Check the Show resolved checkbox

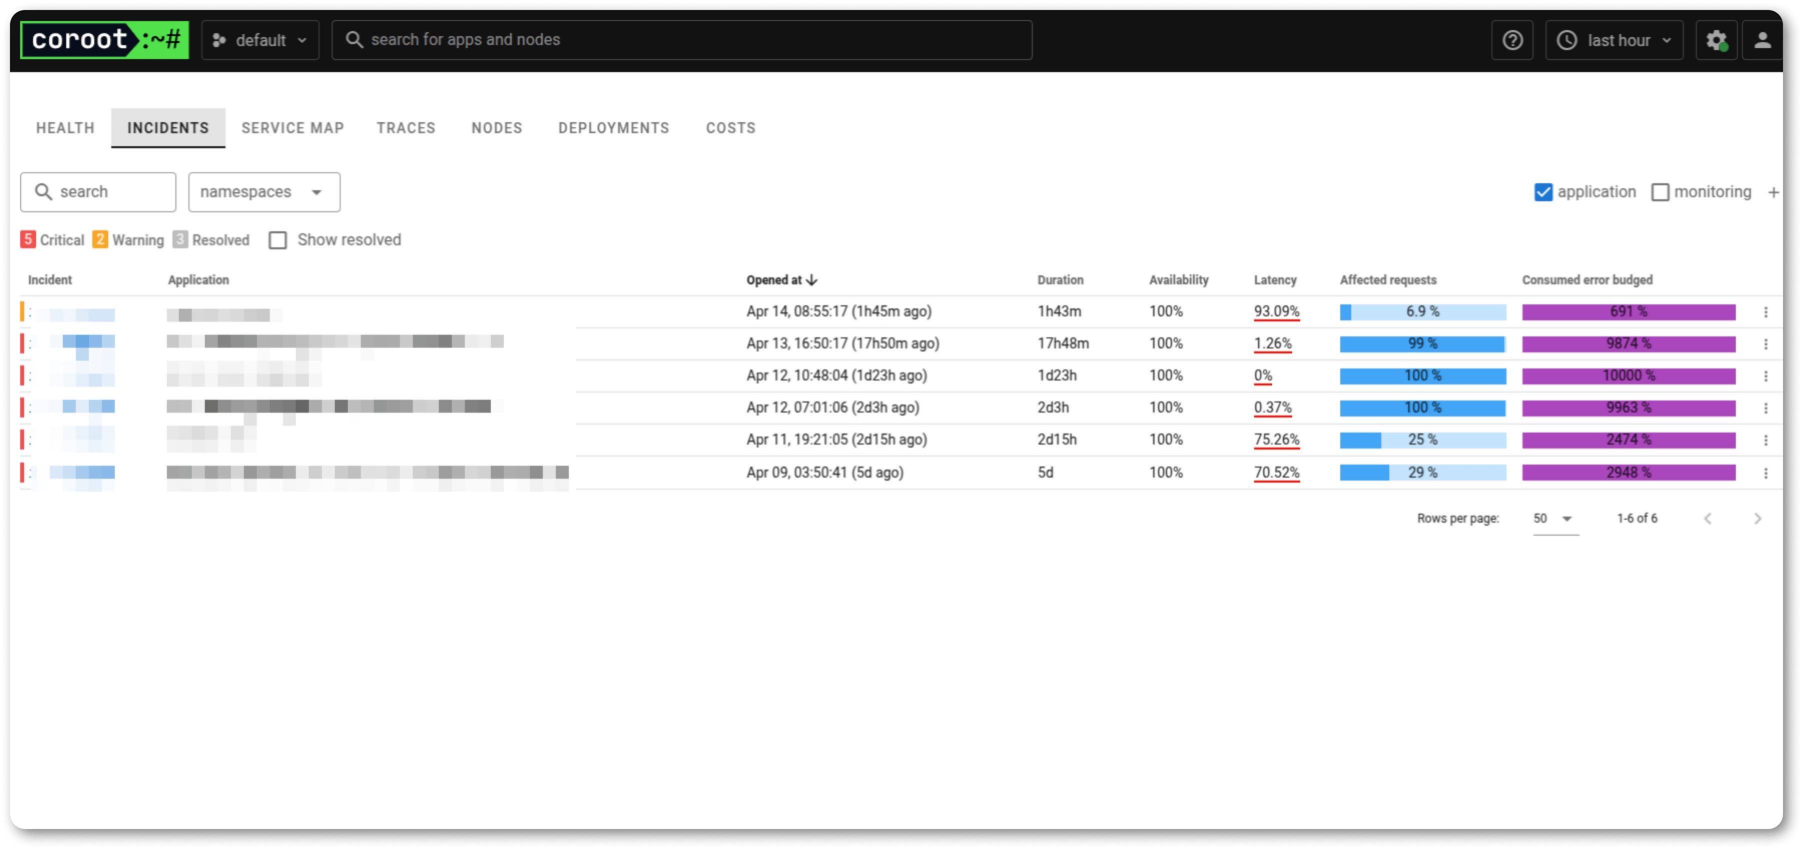(278, 241)
